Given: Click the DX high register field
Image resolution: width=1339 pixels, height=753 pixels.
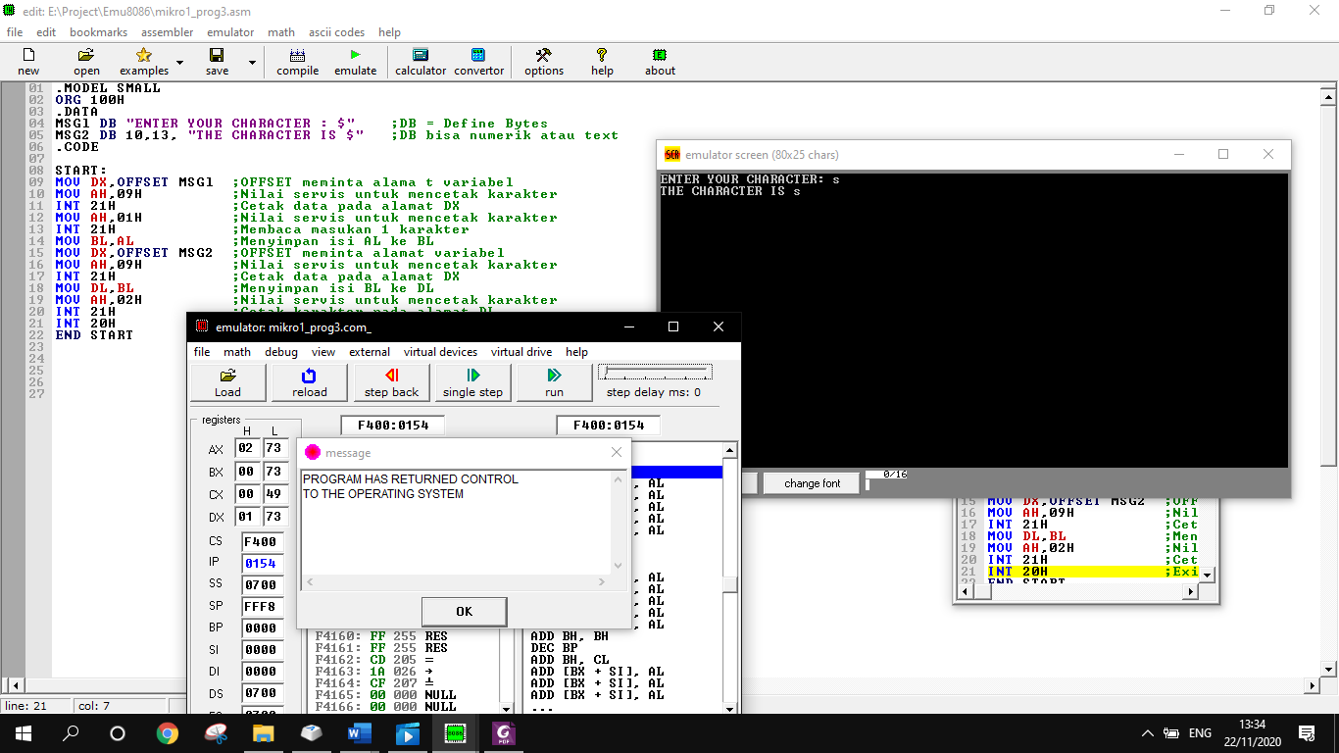Looking at the screenshot, I should tap(246, 517).
